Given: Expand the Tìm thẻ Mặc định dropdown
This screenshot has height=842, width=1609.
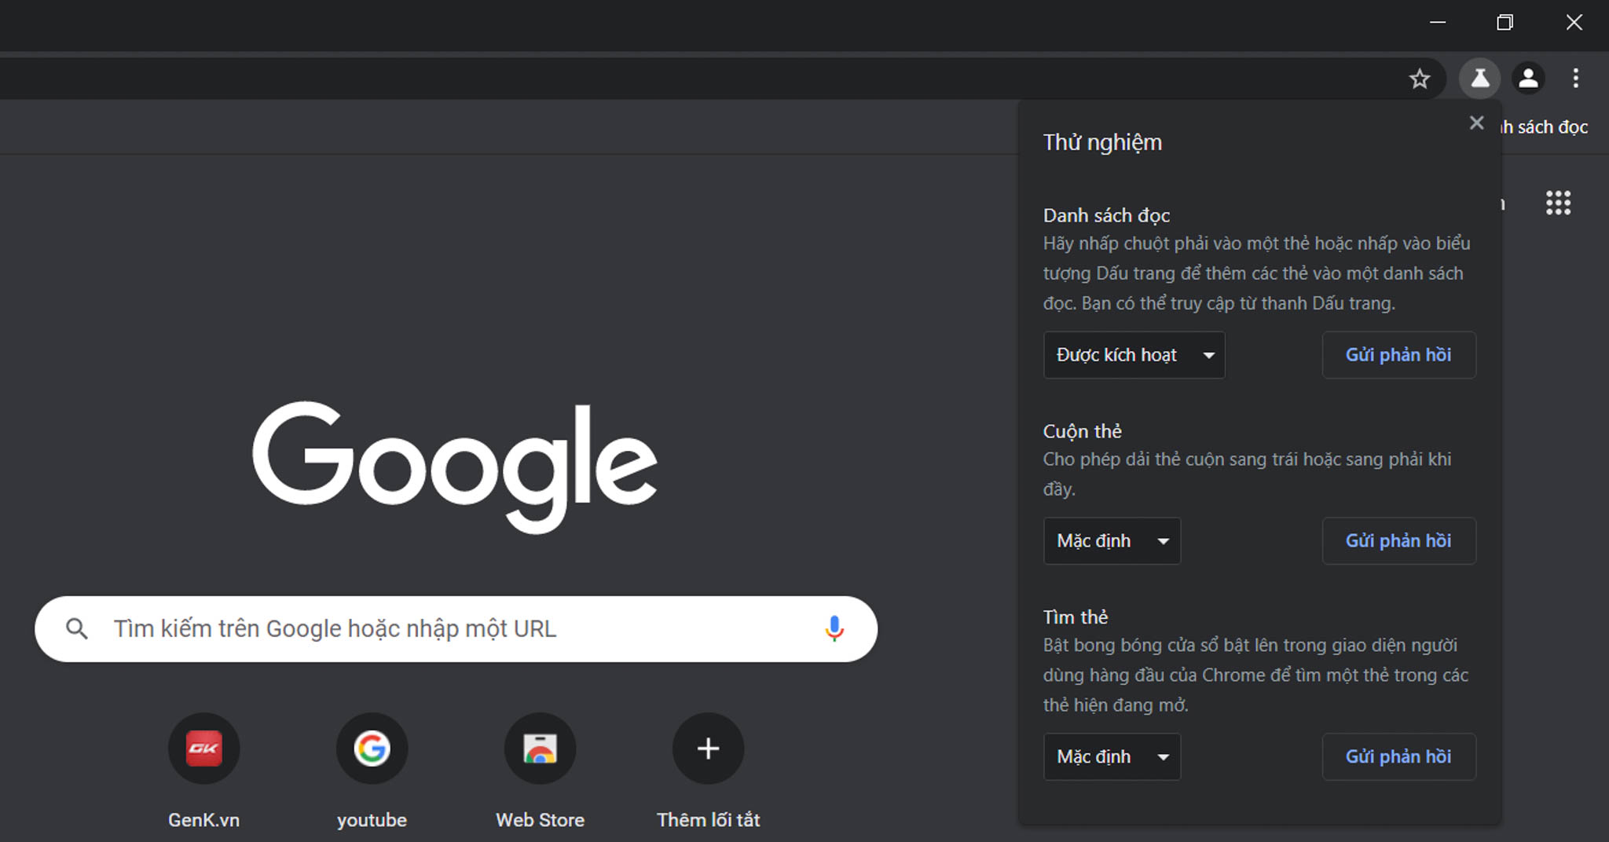Looking at the screenshot, I should point(1112,756).
